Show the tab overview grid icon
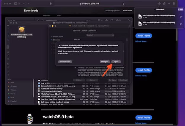The width and height of the screenshot is (185, 126). 174,4
